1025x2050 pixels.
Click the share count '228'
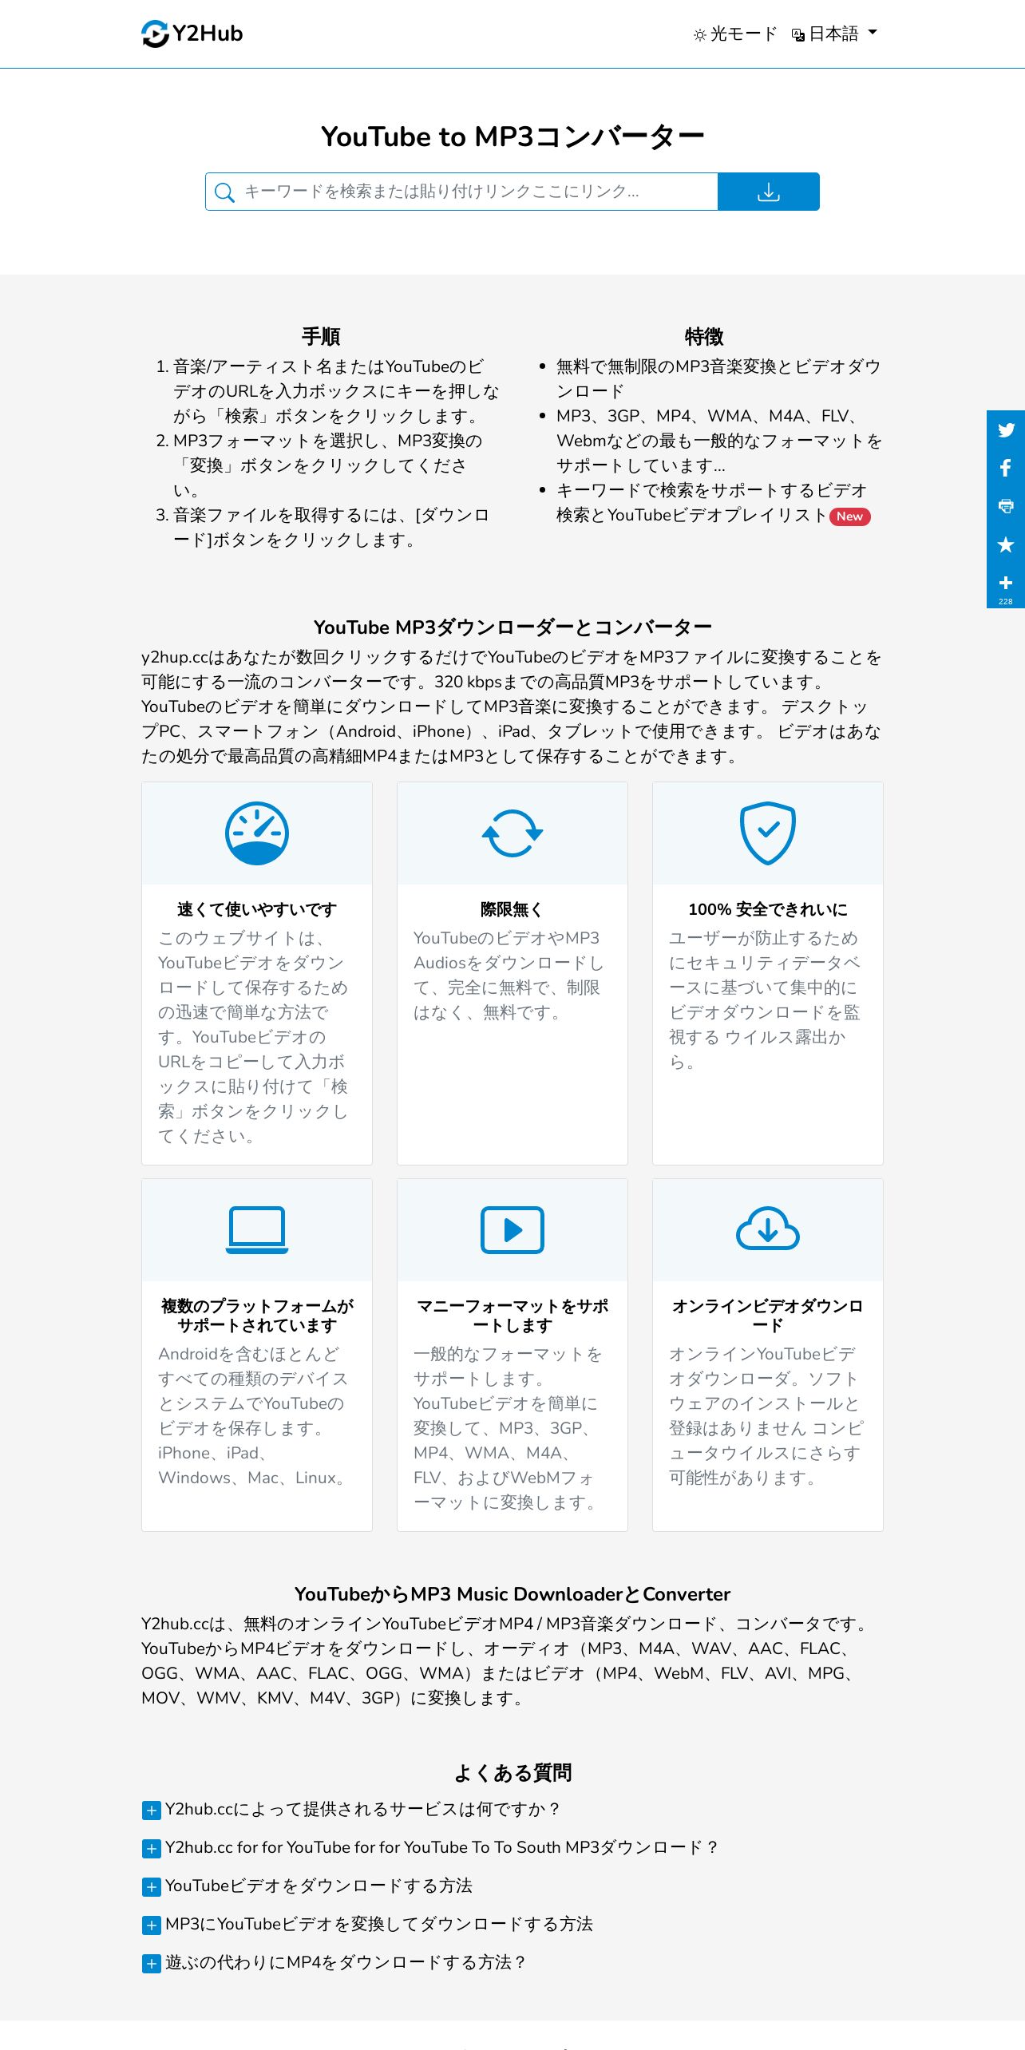coord(1006,601)
